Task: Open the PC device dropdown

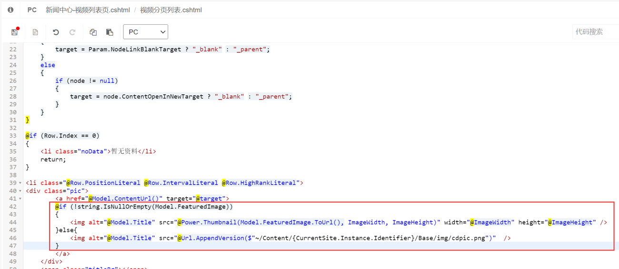Action: 146,32
